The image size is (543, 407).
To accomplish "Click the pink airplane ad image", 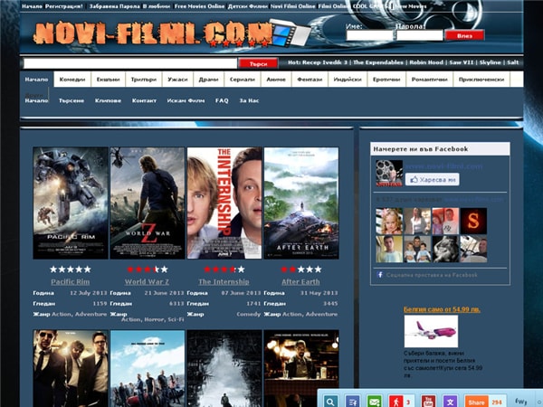I will coord(431,331).
